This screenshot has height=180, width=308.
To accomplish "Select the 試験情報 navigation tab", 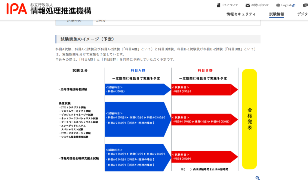I will click(x=276, y=14).
